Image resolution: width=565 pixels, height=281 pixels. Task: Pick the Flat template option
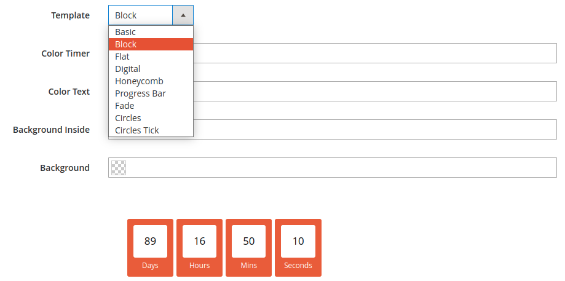[x=151, y=56]
